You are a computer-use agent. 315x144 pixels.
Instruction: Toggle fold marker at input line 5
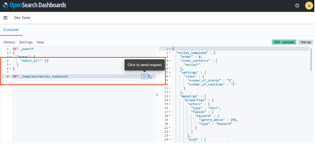tap(10, 65)
